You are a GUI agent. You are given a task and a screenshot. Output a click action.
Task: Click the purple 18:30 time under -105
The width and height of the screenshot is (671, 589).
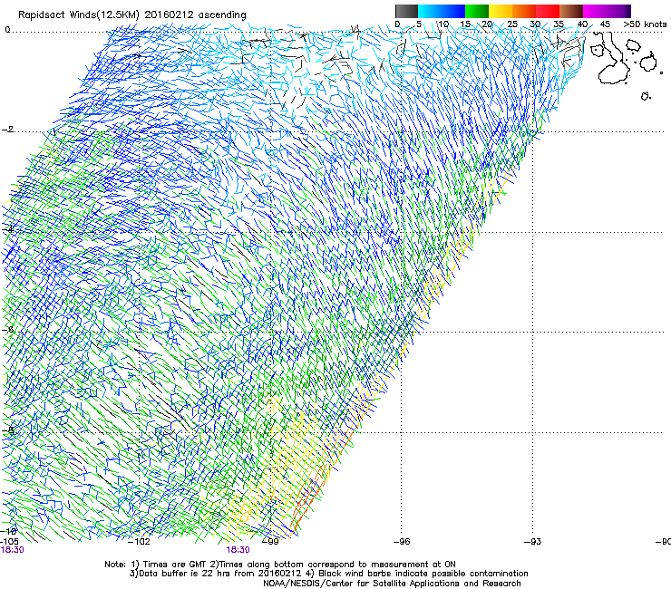pos(12,550)
